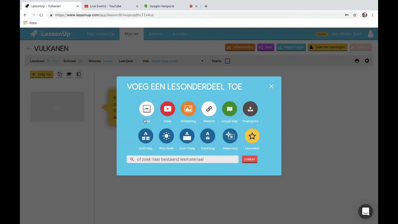Click the browser back arrow
Image resolution: width=398 pixels, height=224 pixels.
point(25,15)
